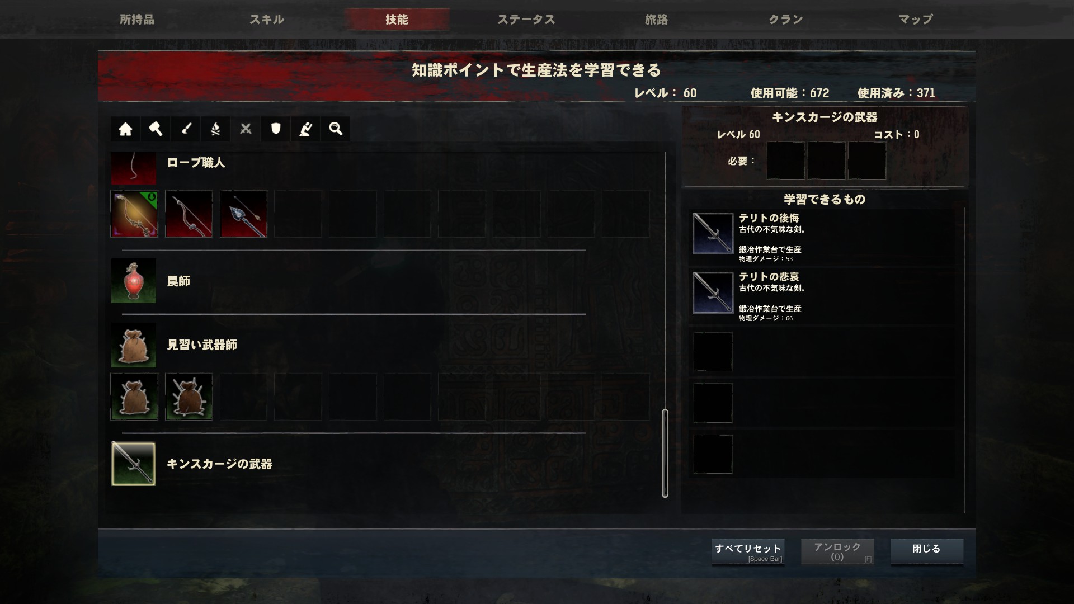Select the campfire filter icon
The width and height of the screenshot is (1074, 604).
(215, 129)
